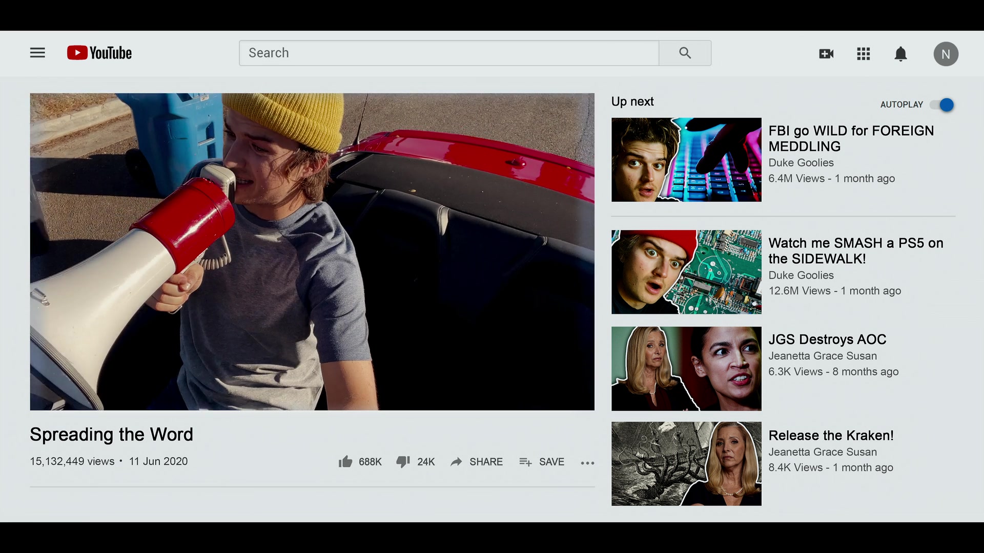Show notifications with the bell icon

(x=900, y=54)
